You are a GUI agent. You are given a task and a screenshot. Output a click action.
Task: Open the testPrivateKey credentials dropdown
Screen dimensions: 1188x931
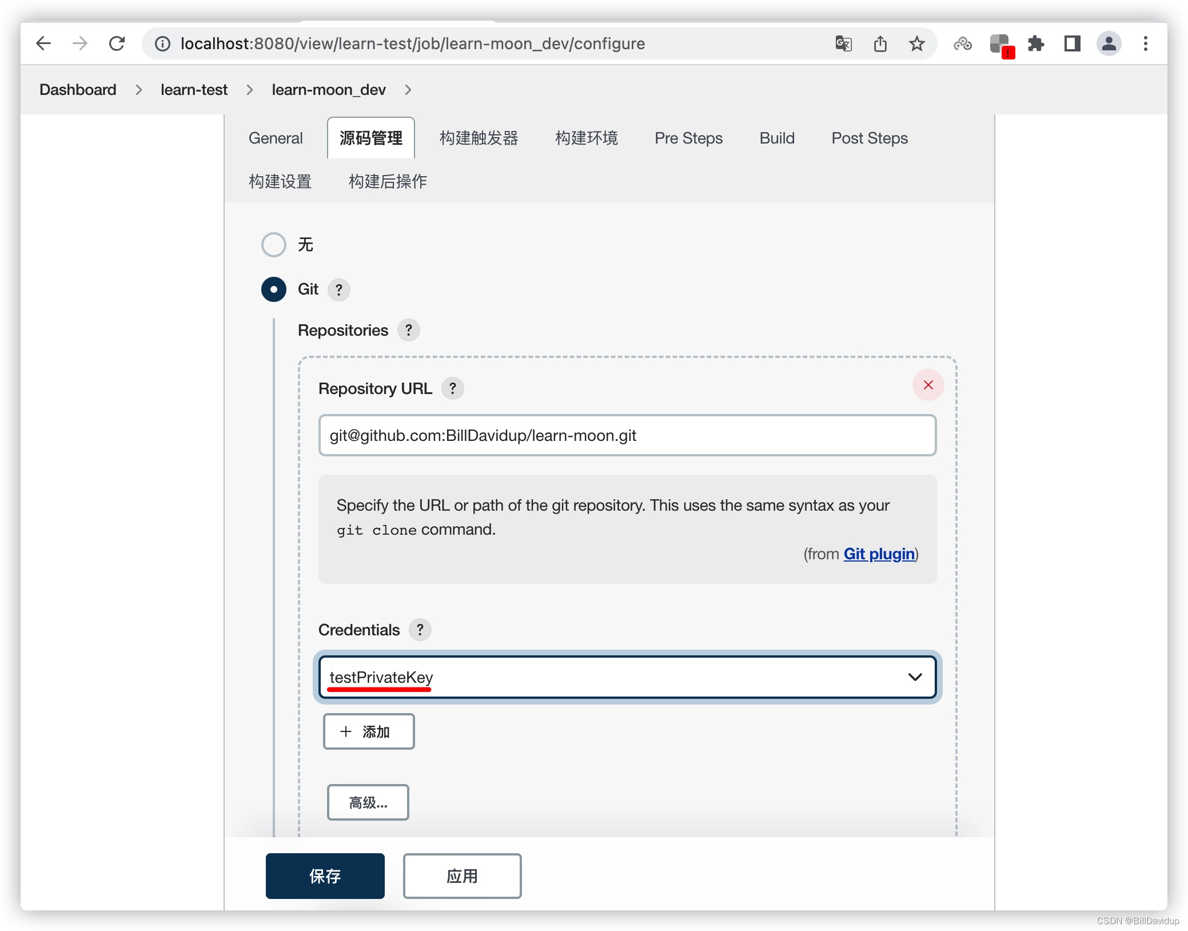pyautogui.click(x=627, y=677)
